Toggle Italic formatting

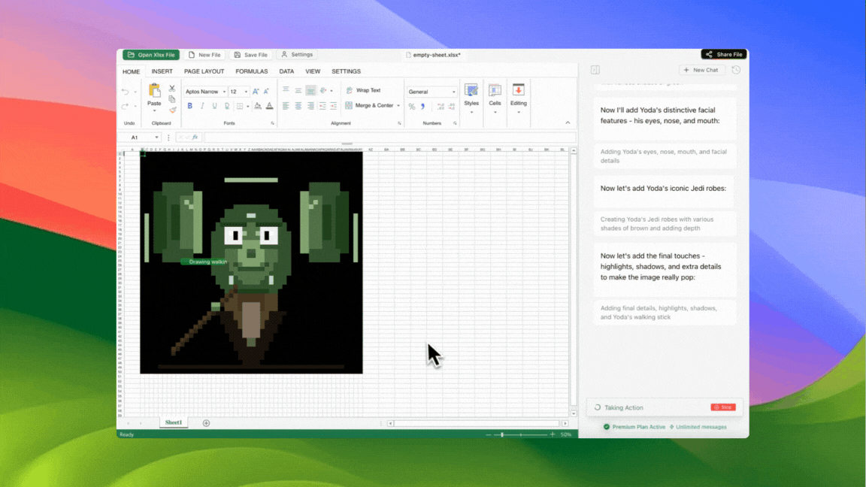(x=202, y=106)
